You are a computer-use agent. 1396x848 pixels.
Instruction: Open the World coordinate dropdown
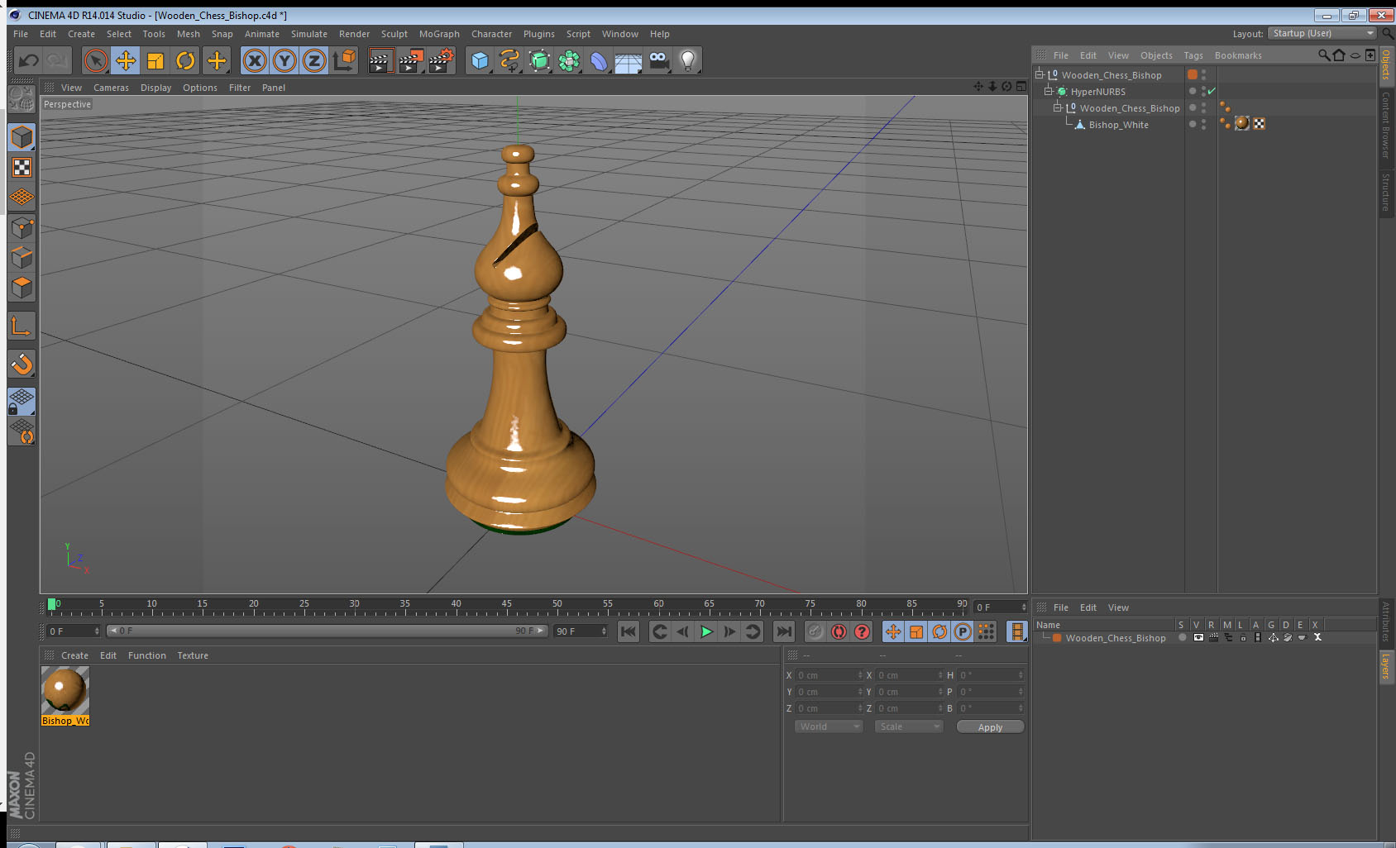click(829, 727)
